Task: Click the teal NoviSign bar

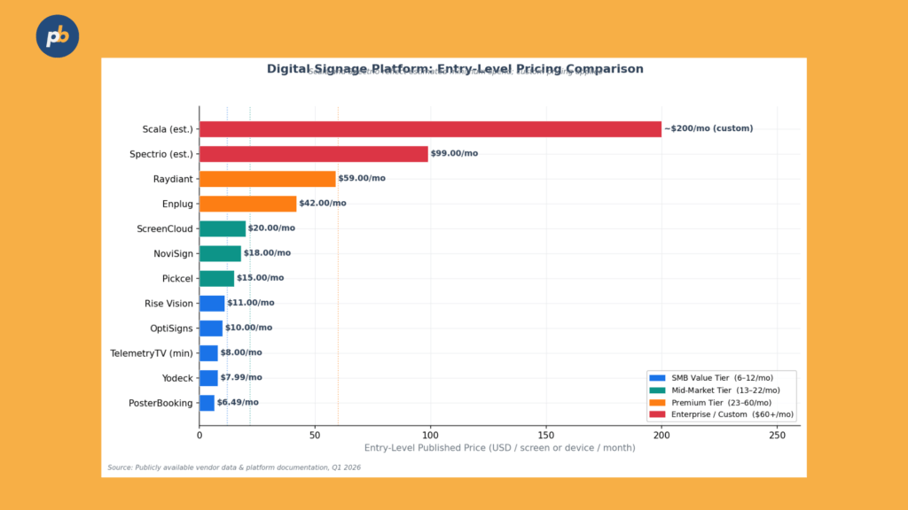Action: tap(220, 253)
